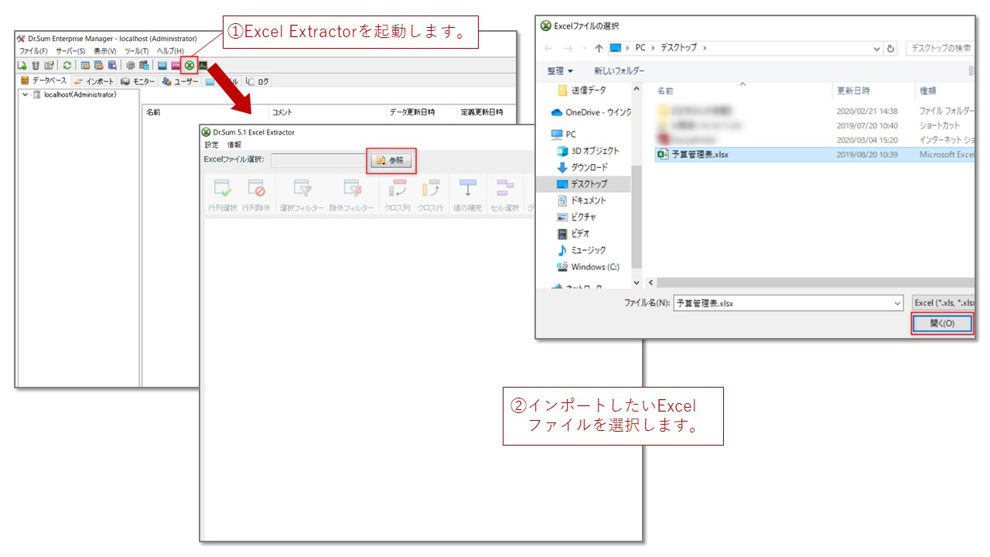
Task: Open the 設定 menu in Excel Extractor
Action: (210, 144)
